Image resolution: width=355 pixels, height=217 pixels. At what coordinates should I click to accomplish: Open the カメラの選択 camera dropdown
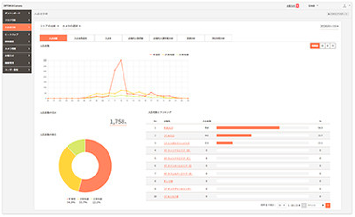pyautogui.click(x=71, y=26)
